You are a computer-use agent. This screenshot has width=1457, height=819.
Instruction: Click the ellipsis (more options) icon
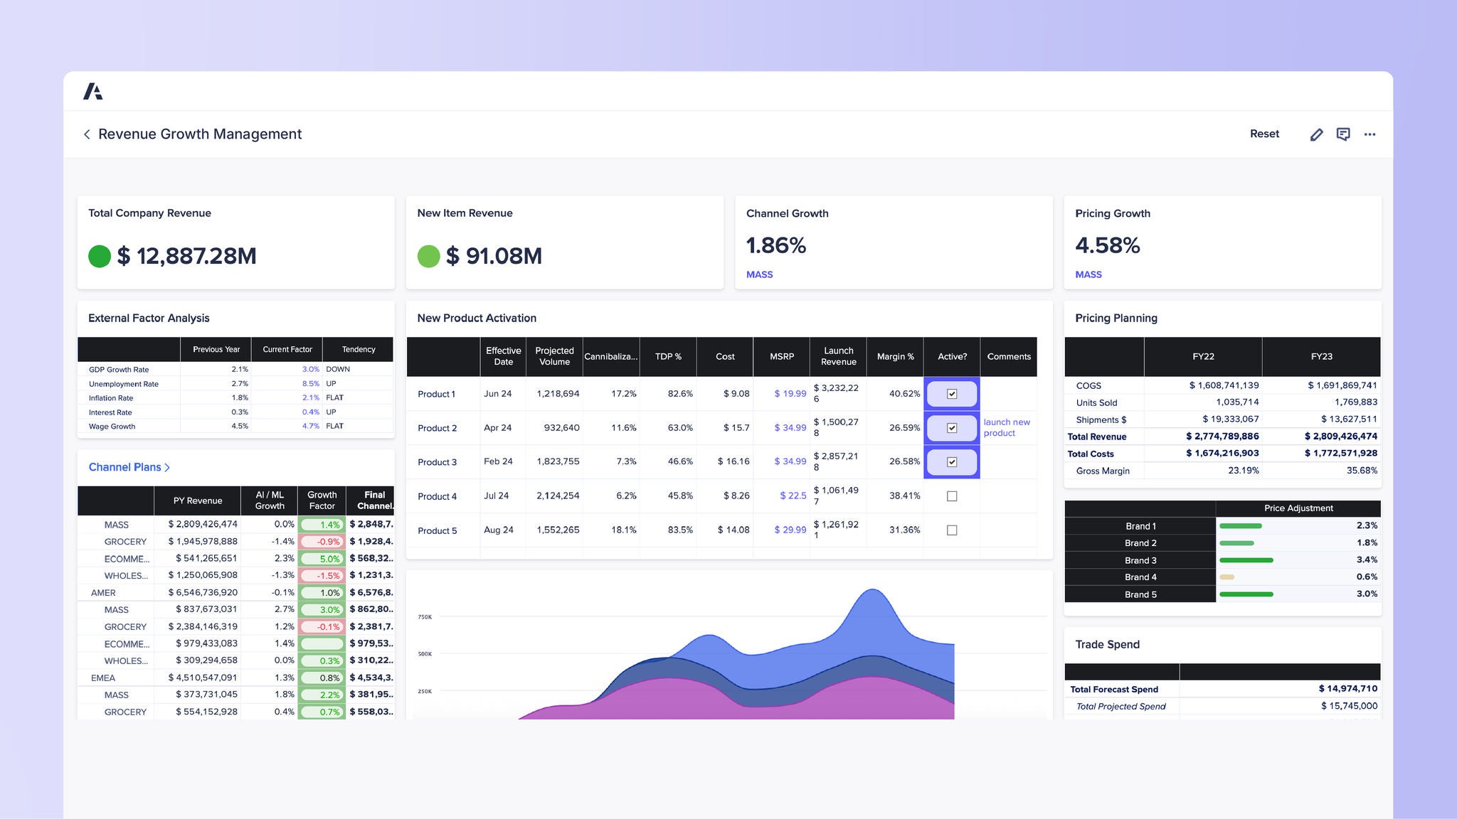[1370, 134]
